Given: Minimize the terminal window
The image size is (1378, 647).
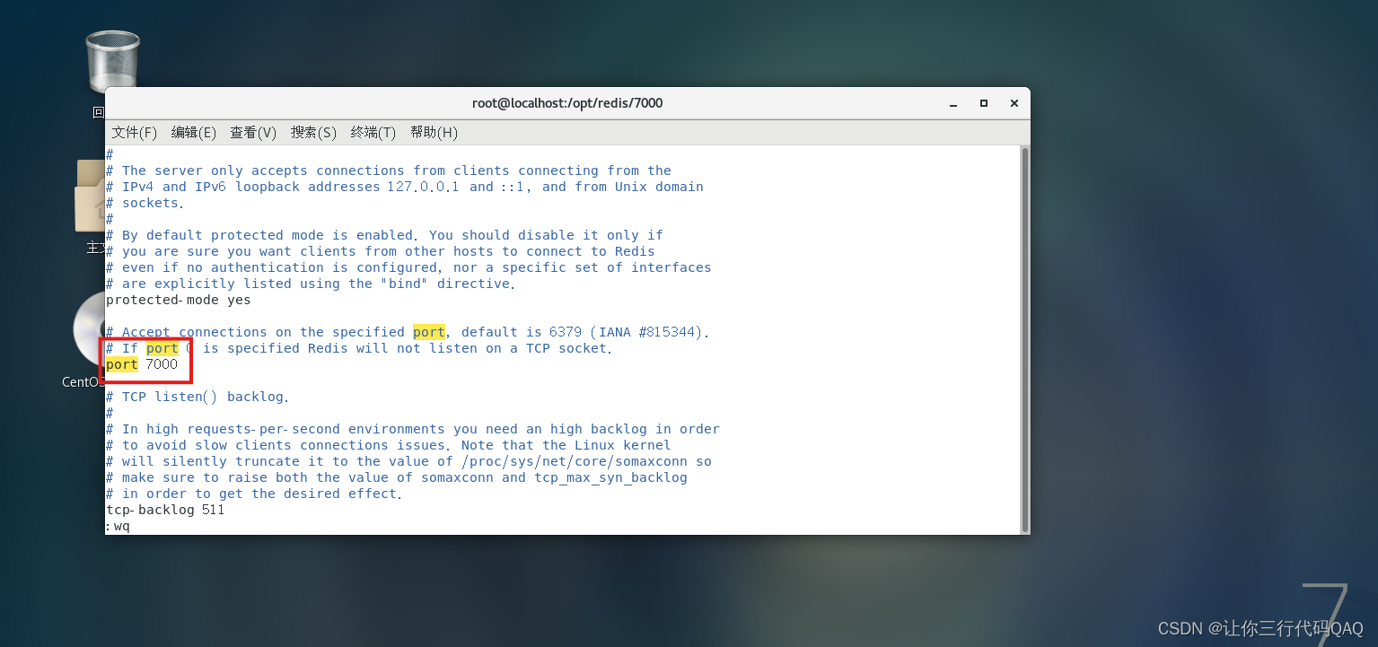Looking at the screenshot, I should (x=953, y=103).
